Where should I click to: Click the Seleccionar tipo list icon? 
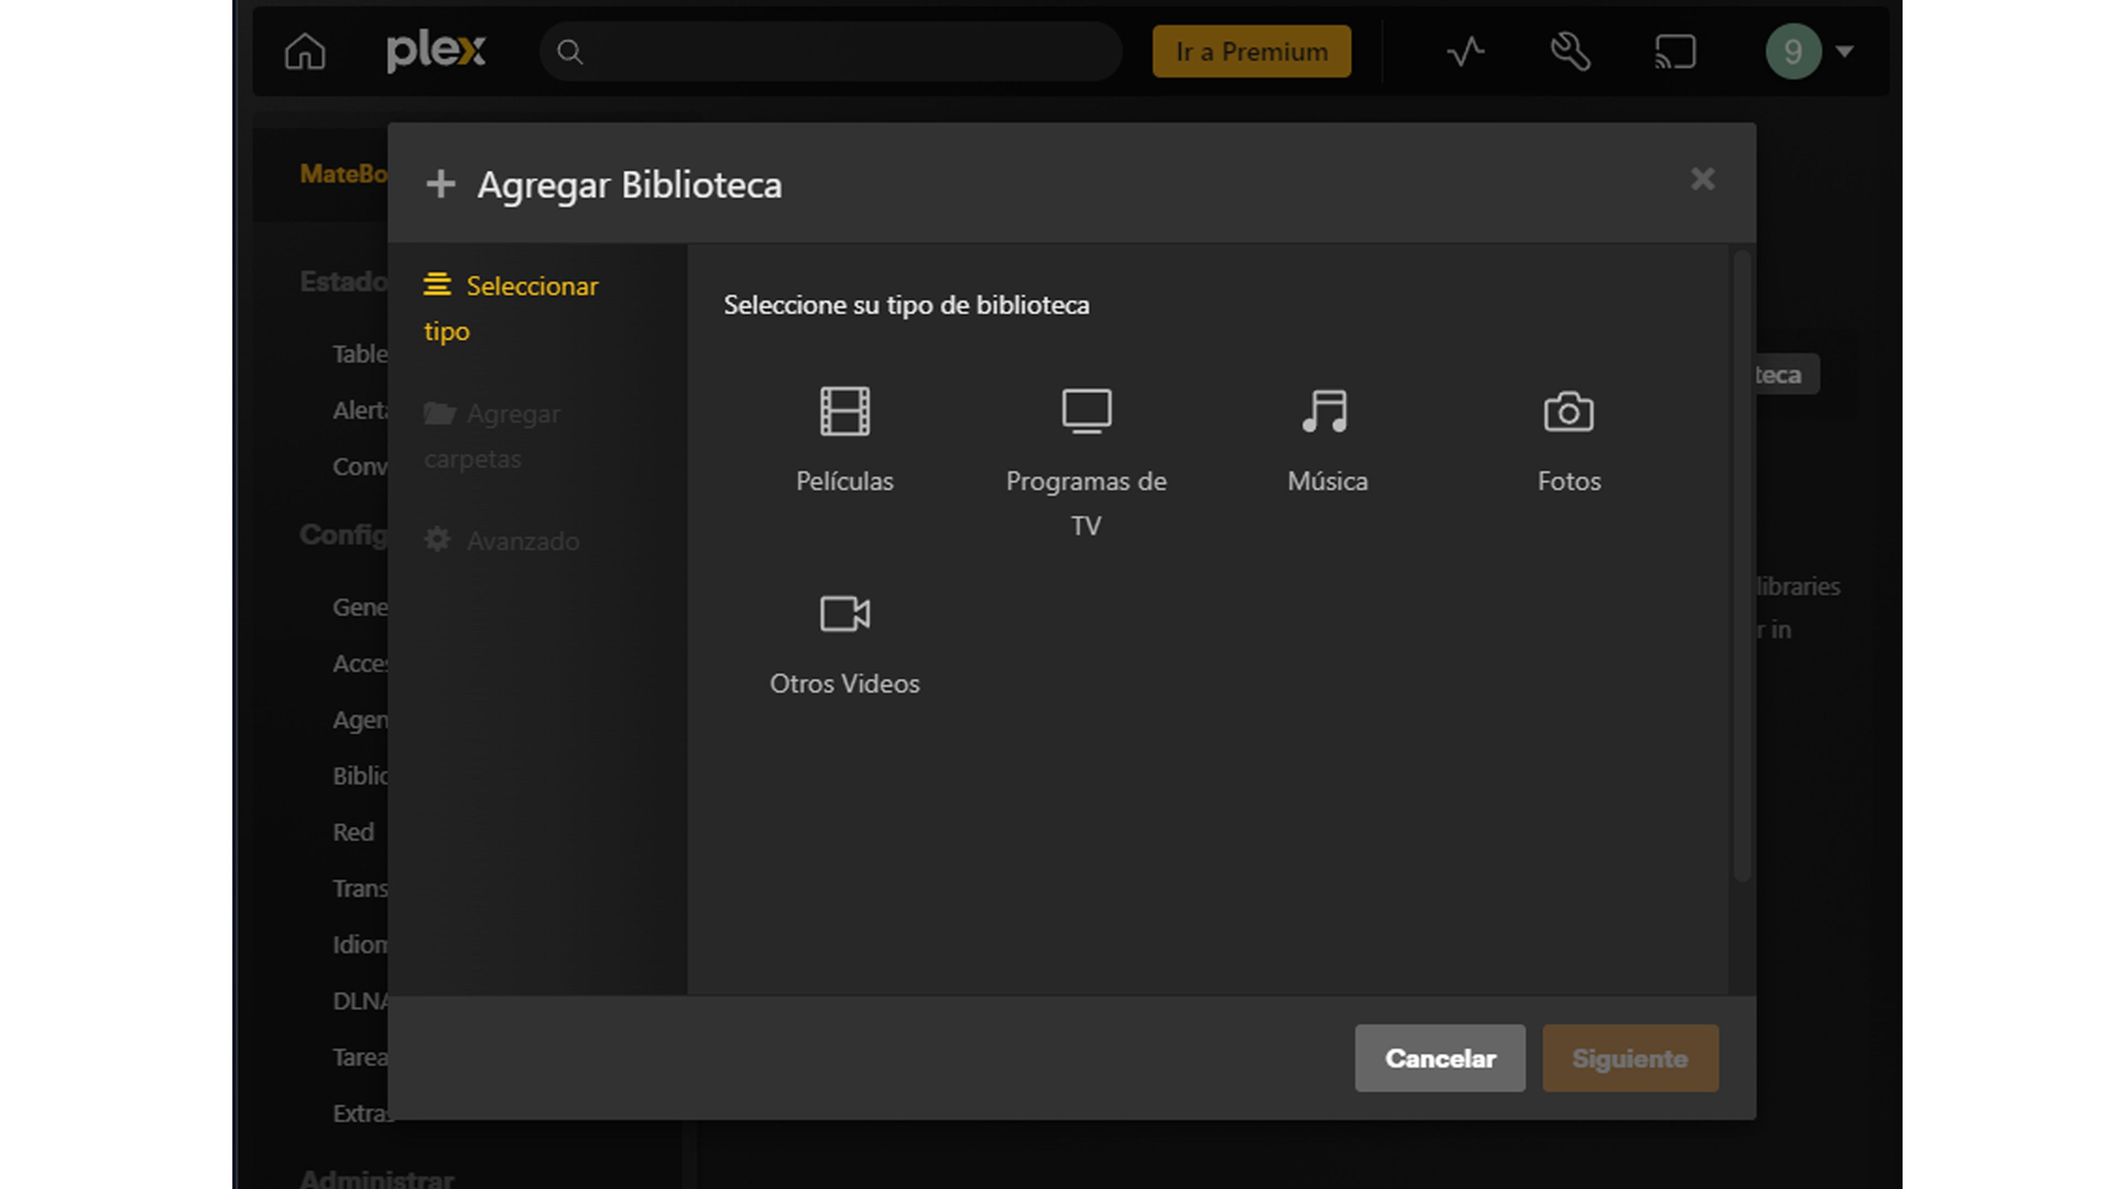point(438,285)
